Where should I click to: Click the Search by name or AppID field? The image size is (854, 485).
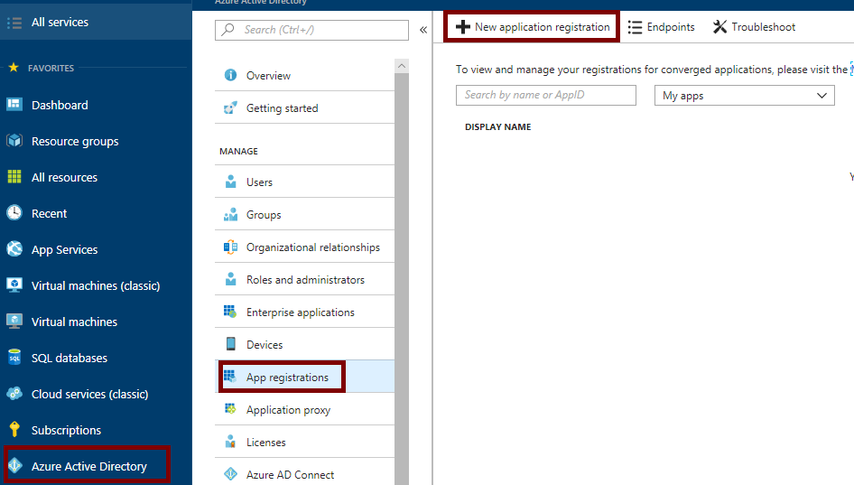[545, 95]
